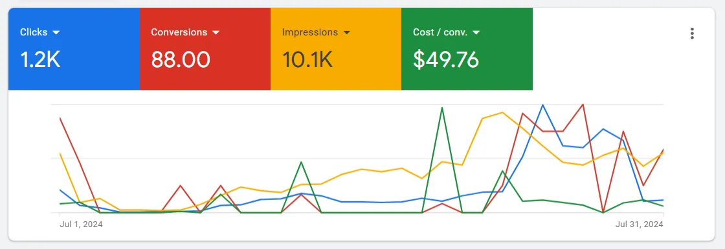Screen dimensions: 725x249
Task: Click the Clicks dropdown arrow
Action: point(56,33)
